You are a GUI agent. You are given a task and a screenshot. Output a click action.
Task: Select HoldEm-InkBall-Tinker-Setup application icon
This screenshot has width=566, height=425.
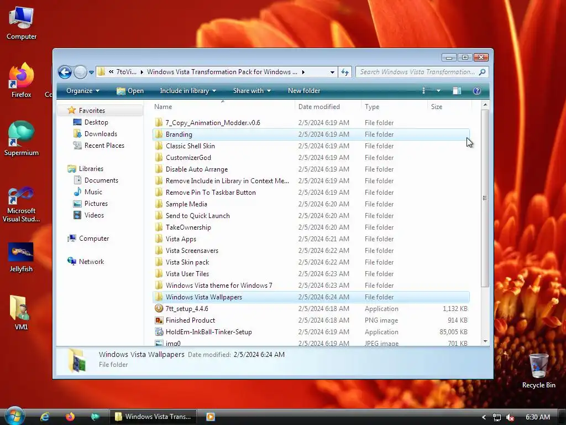pos(159,332)
